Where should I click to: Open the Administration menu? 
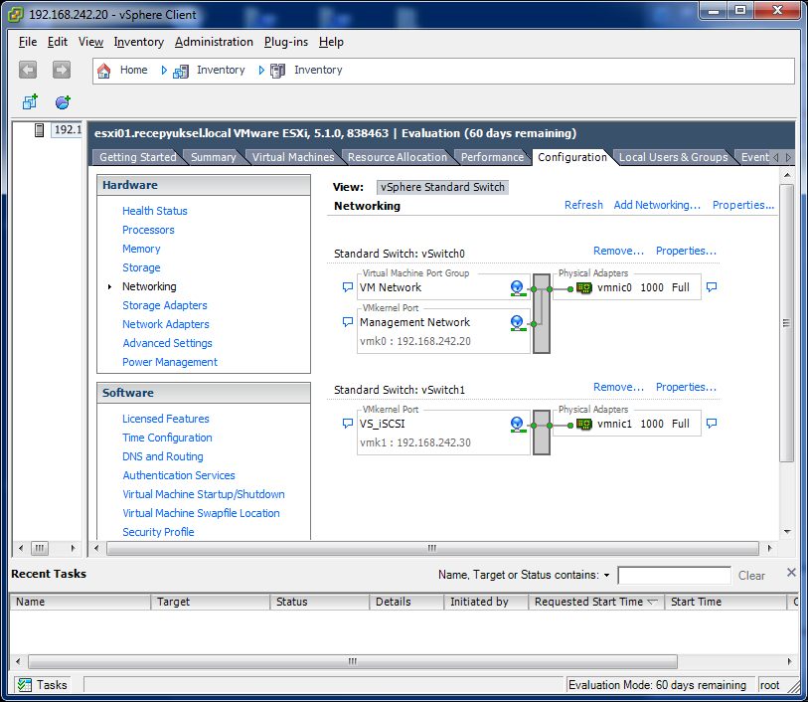(x=214, y=42)
